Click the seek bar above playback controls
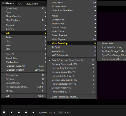The height and width of the screenshot is (116, 126). click(64, 107)
